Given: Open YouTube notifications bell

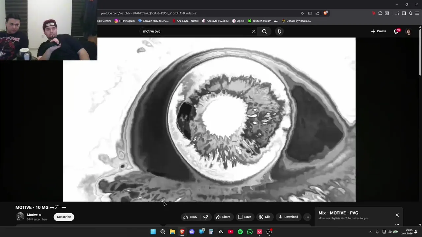Looking at the screenshot, I should [396, 31].
